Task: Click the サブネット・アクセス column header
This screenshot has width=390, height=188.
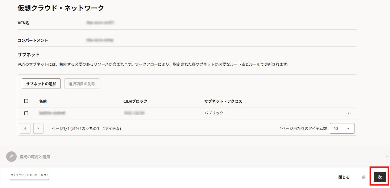Action: tap(223, 101)
